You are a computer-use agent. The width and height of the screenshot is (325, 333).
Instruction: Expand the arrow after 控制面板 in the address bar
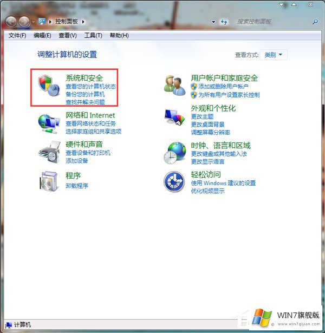tap(83, 22)
